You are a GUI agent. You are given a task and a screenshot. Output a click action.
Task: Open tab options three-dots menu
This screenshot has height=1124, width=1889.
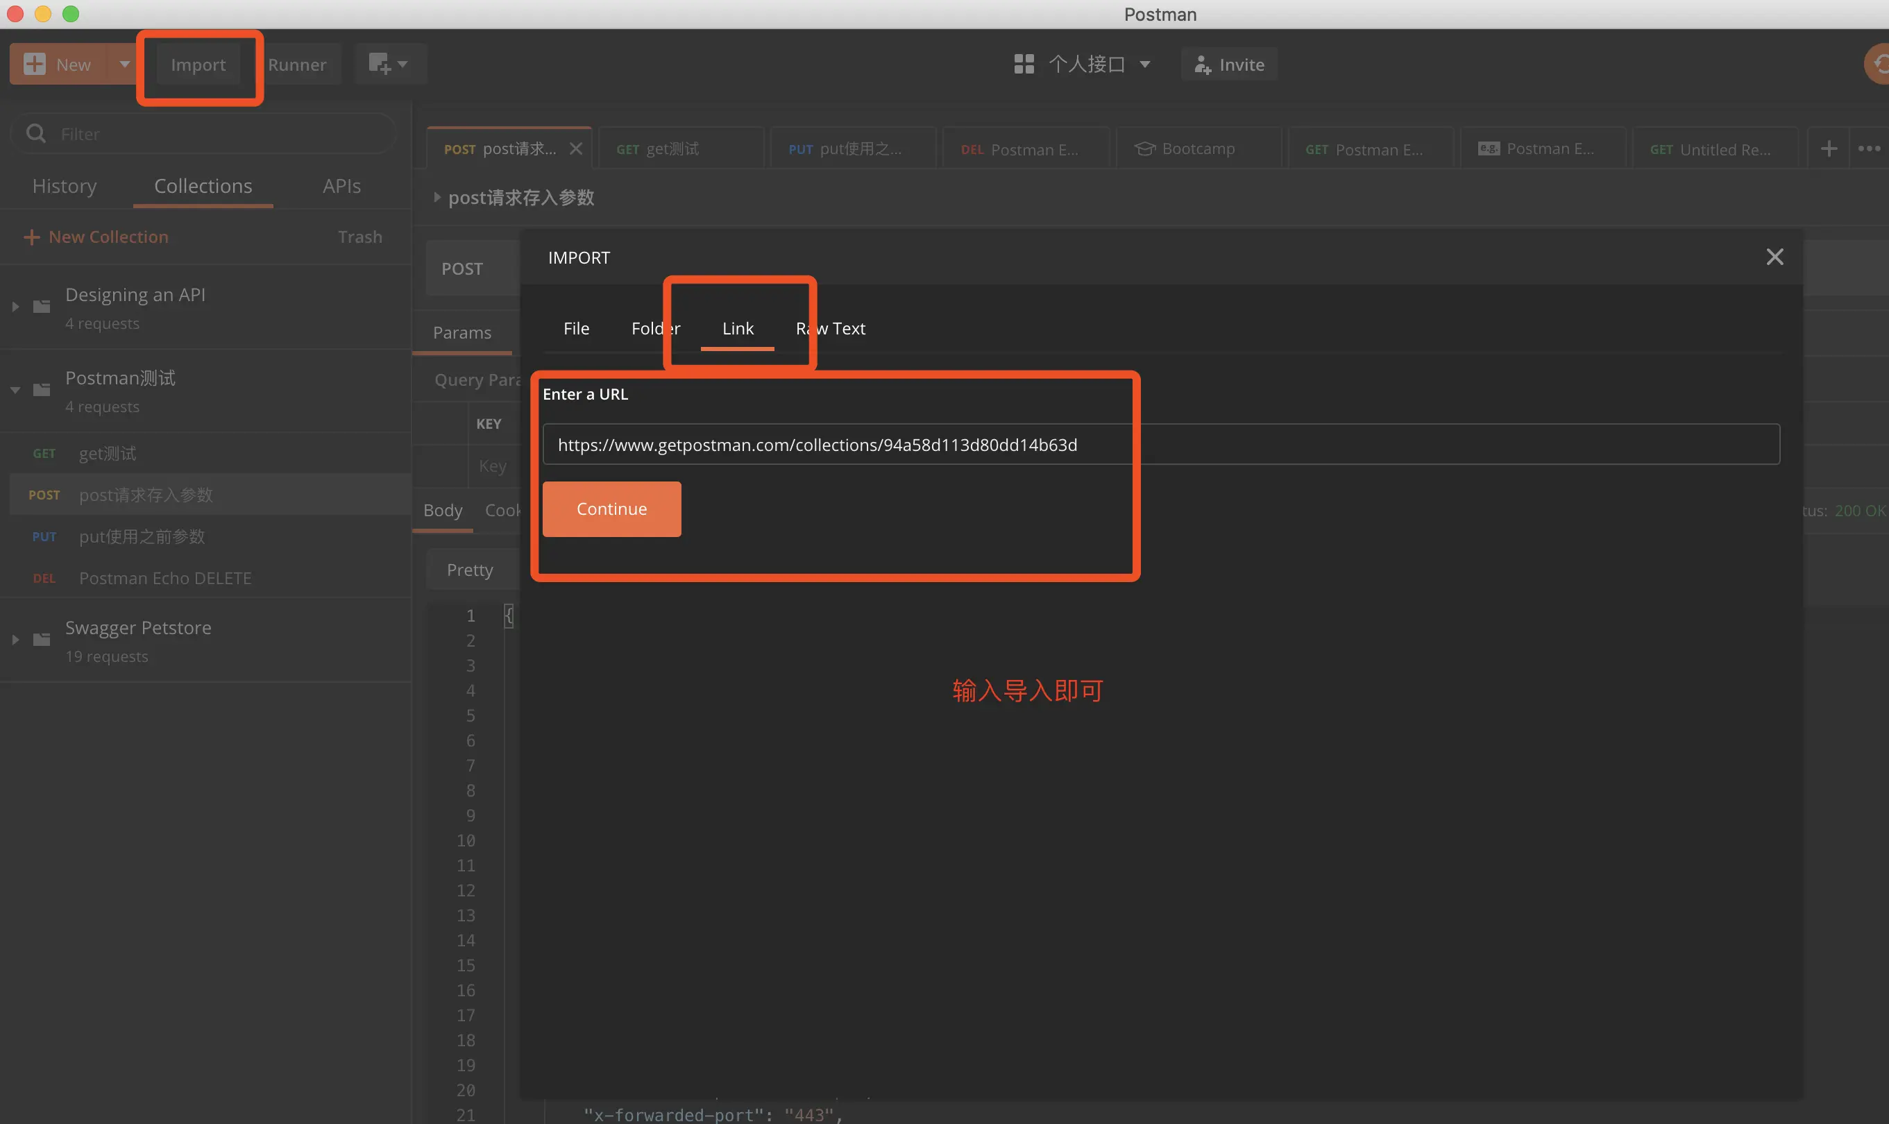[1869, 148]
